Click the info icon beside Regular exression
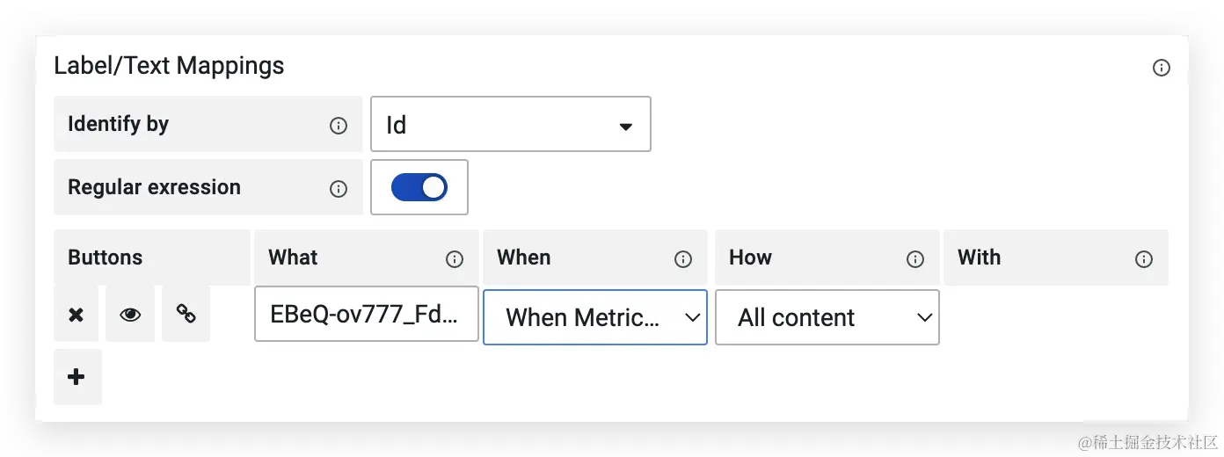 click(339, 189)
